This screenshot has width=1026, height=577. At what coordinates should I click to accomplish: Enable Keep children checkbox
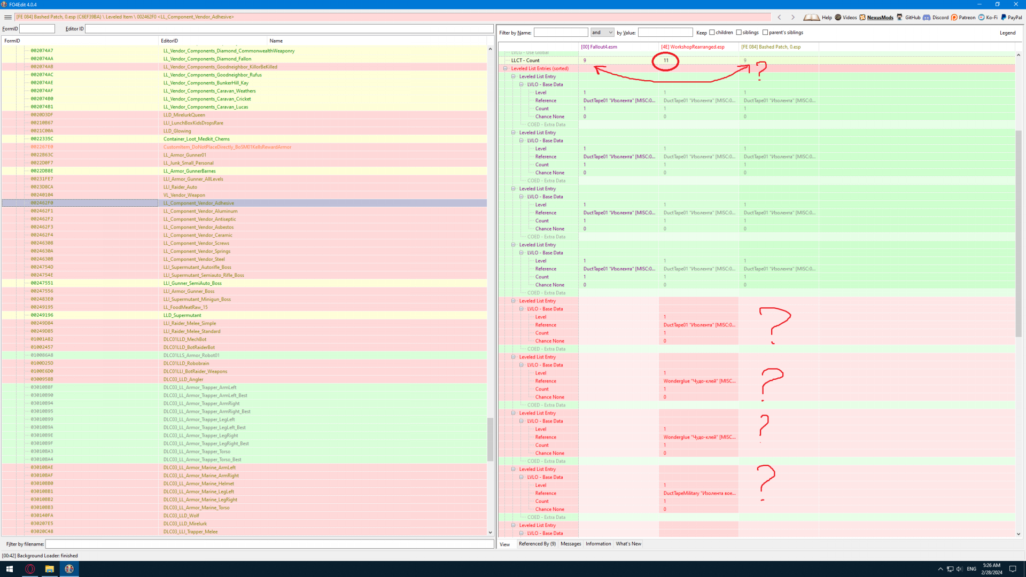tap(712, 33)
